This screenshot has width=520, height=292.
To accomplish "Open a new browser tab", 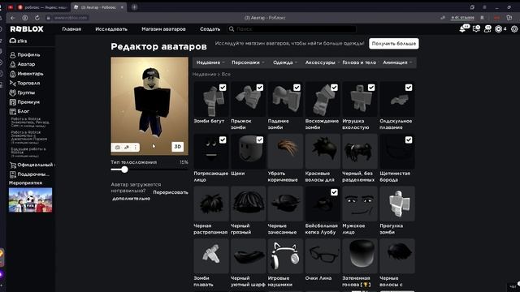I will pos(134,7).
